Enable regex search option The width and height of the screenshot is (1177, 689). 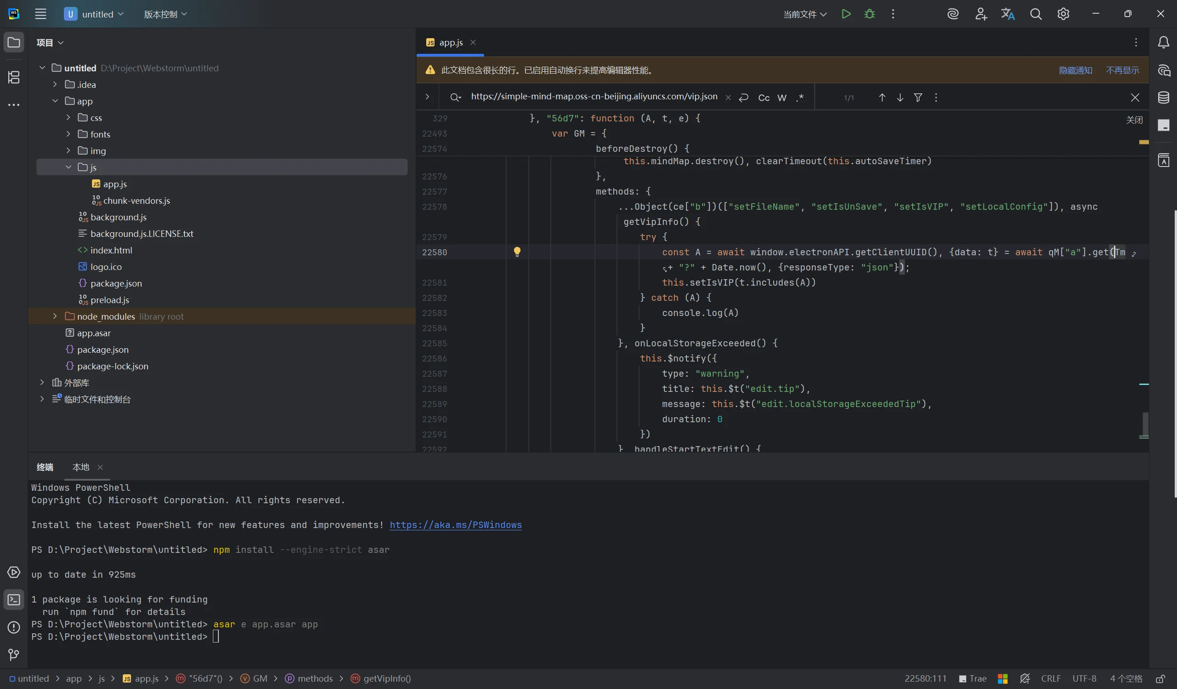pyautogui.click(x=800, y=98)
